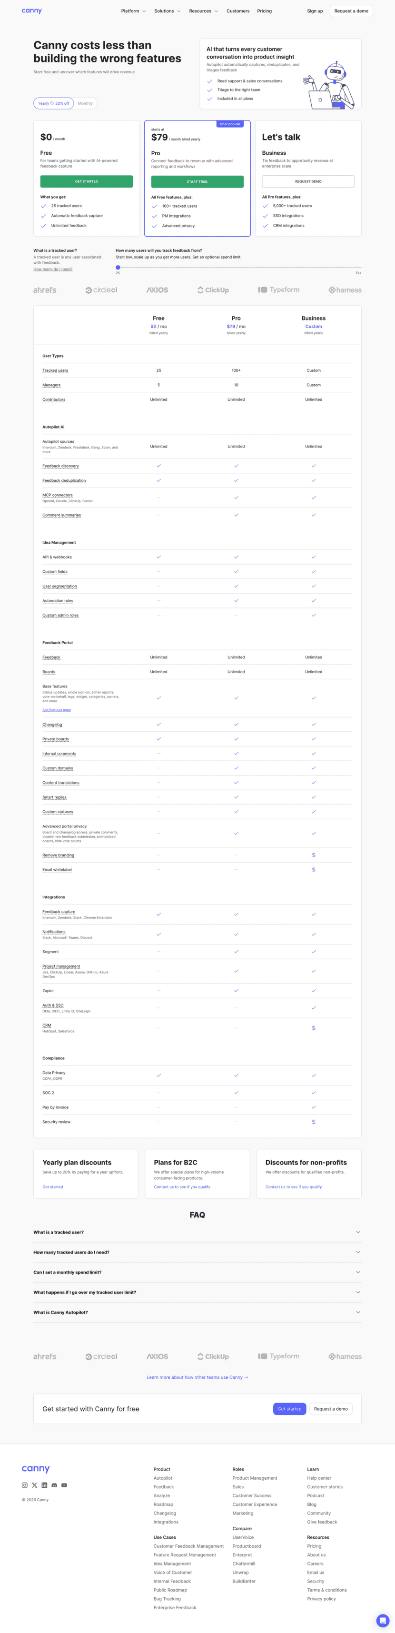Open Roadmap link in footer Product column
This screenshot has width=395, height=1633.
click(x=163, y=1504)
